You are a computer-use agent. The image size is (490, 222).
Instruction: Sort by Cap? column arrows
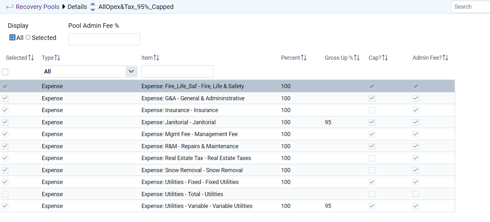pyautogui.click(x=385, y=58)
